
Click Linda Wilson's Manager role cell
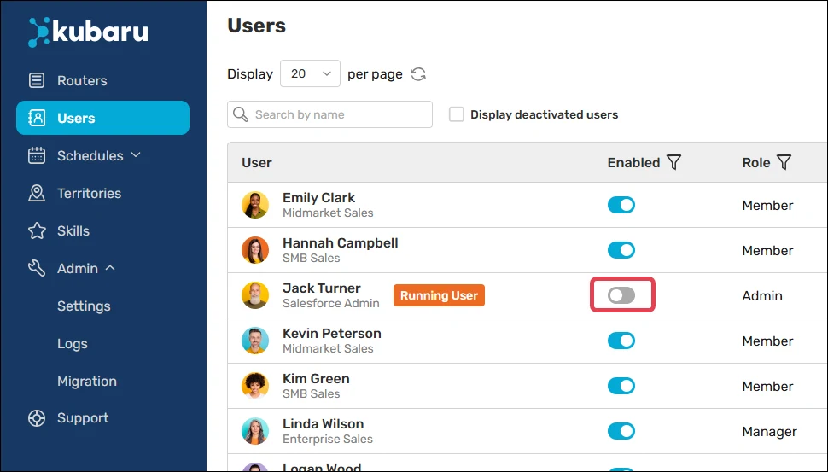tap(769, 432)
